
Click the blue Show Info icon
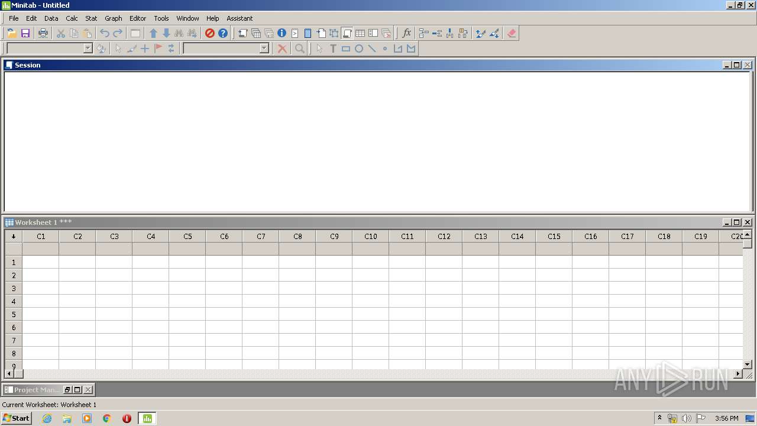282,33
